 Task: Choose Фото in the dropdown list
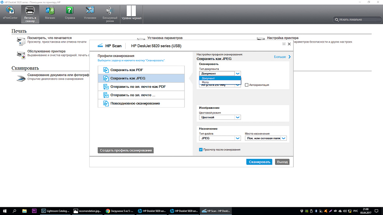[220, 82]
